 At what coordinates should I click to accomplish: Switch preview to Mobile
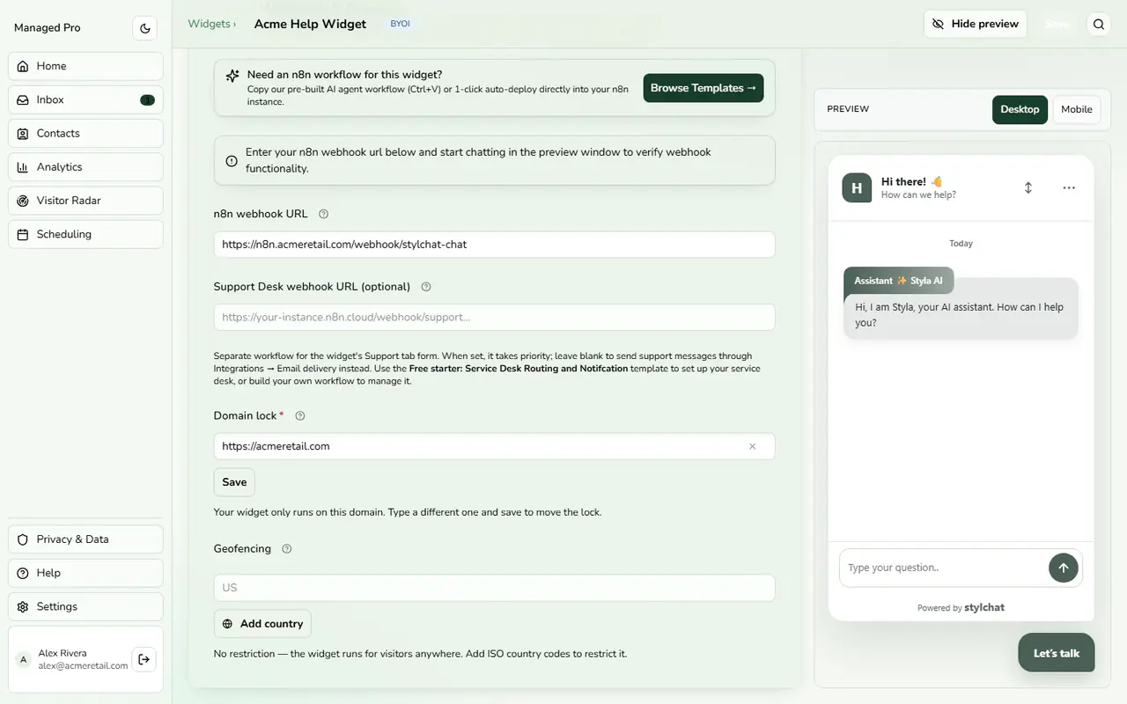[1077, 109]
